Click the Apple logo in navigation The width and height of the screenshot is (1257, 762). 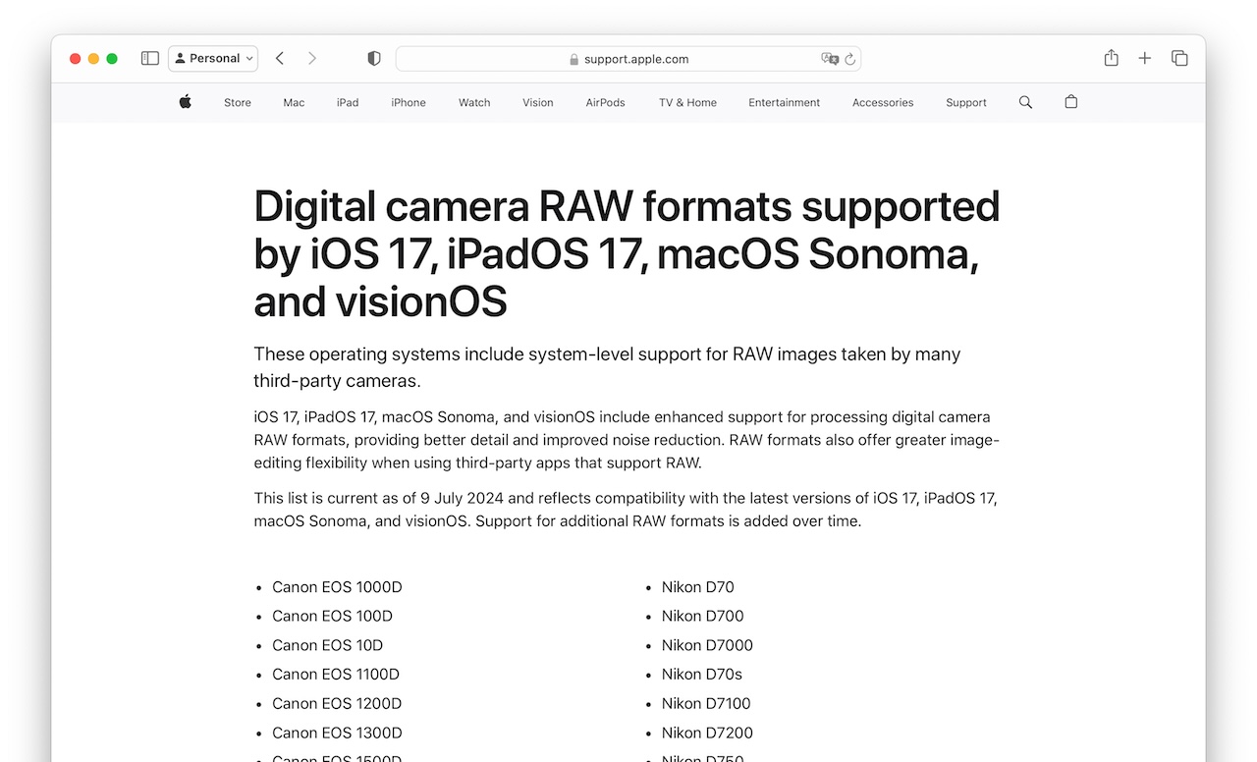pyautogui.click(x=186, y=102)
